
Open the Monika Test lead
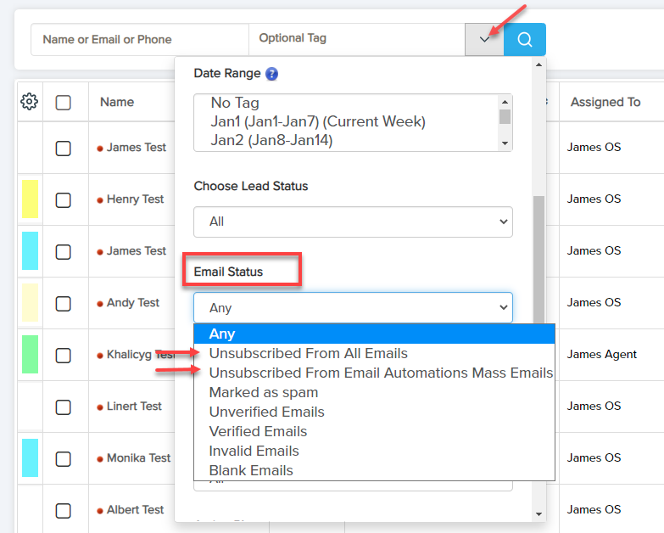point(138,457)
